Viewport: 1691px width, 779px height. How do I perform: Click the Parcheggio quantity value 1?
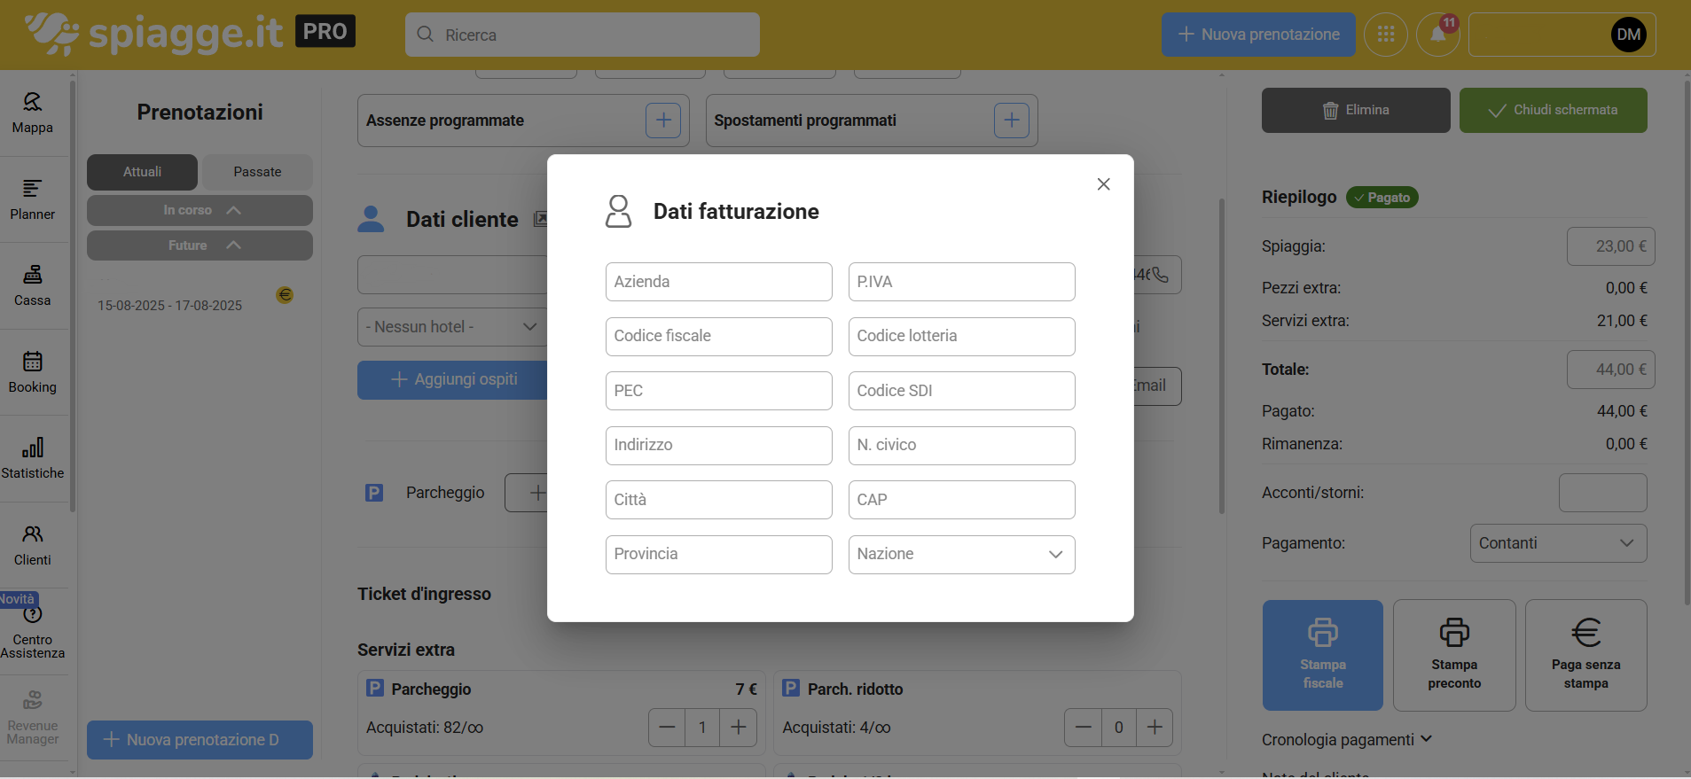click(702, 728)
